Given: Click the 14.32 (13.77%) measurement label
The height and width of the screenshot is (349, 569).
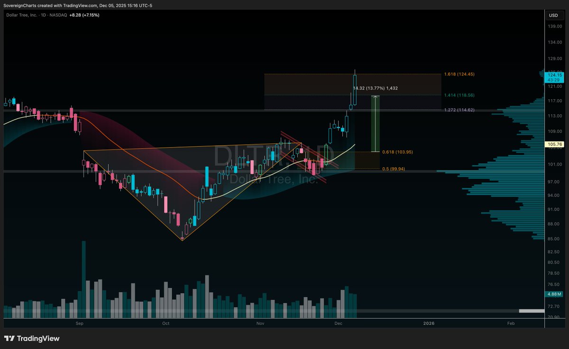Looking at the screenshot, I should [376, 88].
